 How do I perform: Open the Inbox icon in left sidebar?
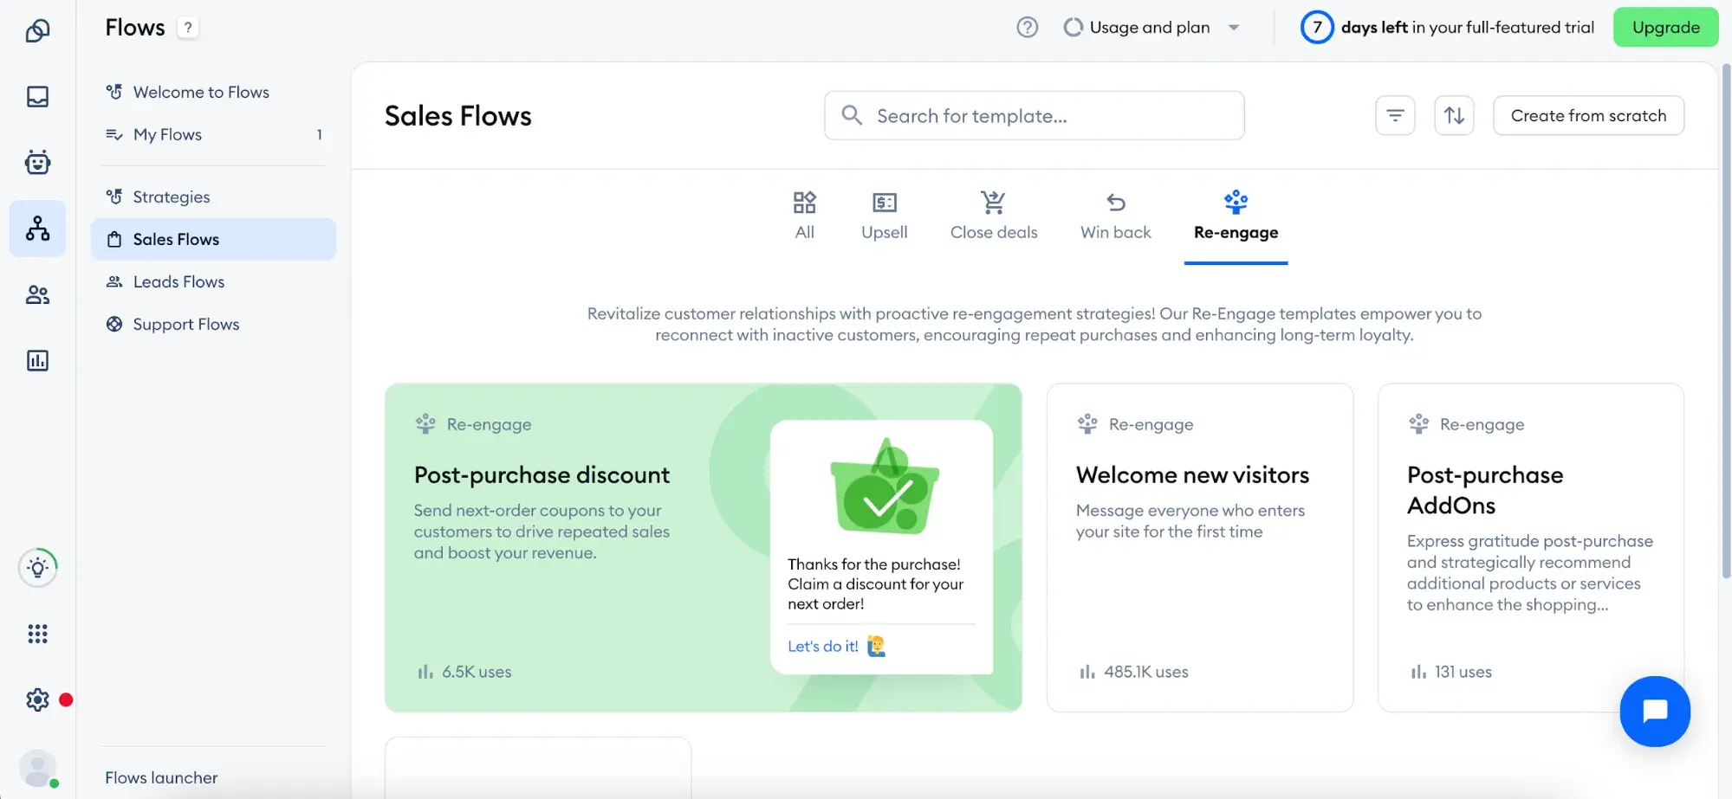37,96
